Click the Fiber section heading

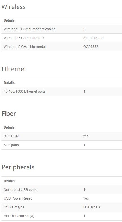(x=9, y=114)
